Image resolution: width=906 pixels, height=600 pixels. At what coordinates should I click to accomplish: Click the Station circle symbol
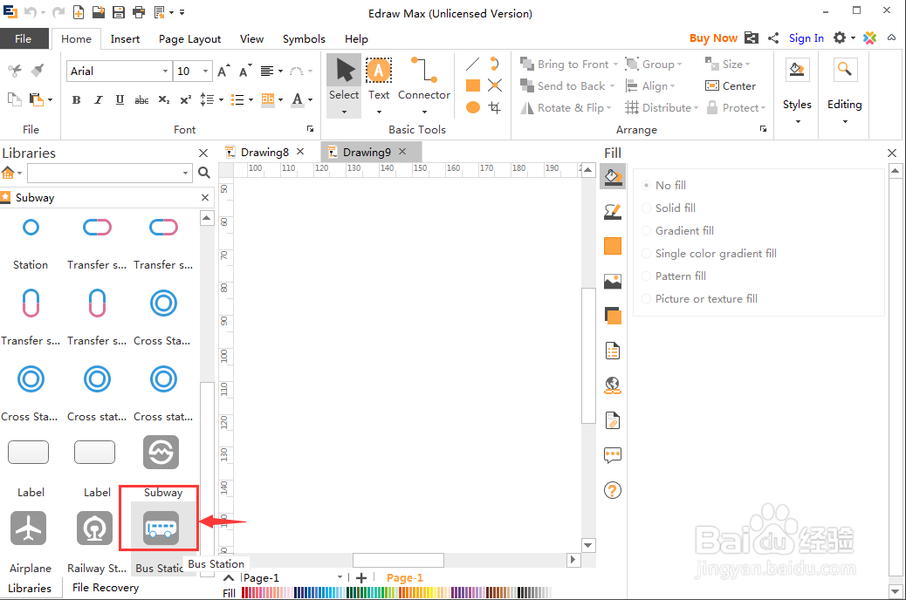pyautogui.click(x=31, y=227)
